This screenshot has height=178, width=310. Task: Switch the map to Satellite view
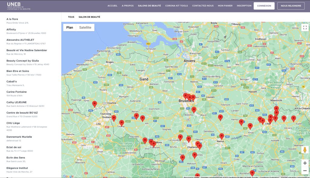point(85,27)
